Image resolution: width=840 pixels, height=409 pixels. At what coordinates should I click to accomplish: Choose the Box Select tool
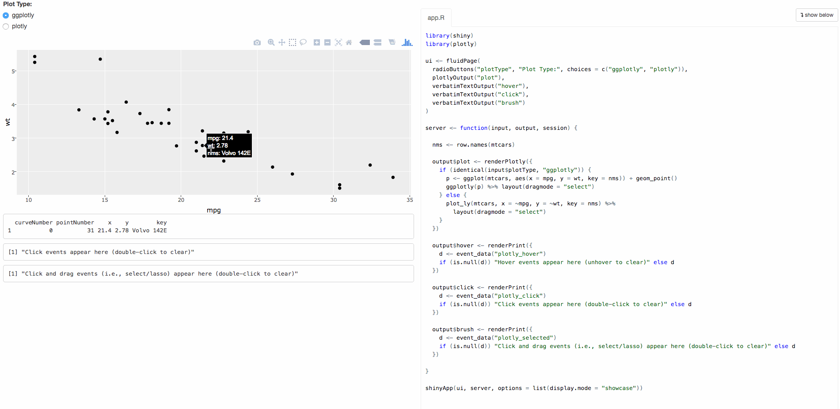point(293,42)
